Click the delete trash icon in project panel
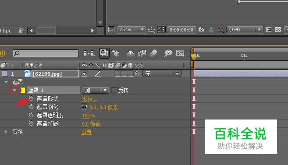Screen dimensions: 288x165 21,31
